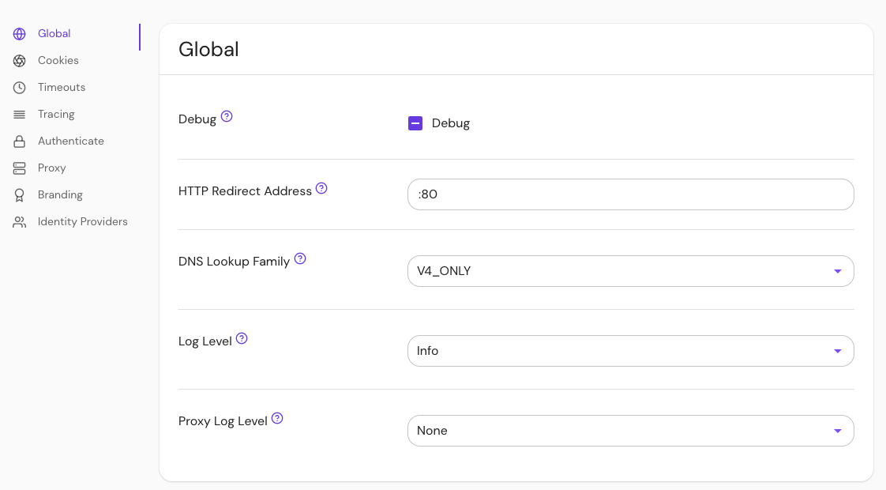Open the Log Level help tooltip
The height and width of the screenshot is (490, 886).
pos(242,338)
